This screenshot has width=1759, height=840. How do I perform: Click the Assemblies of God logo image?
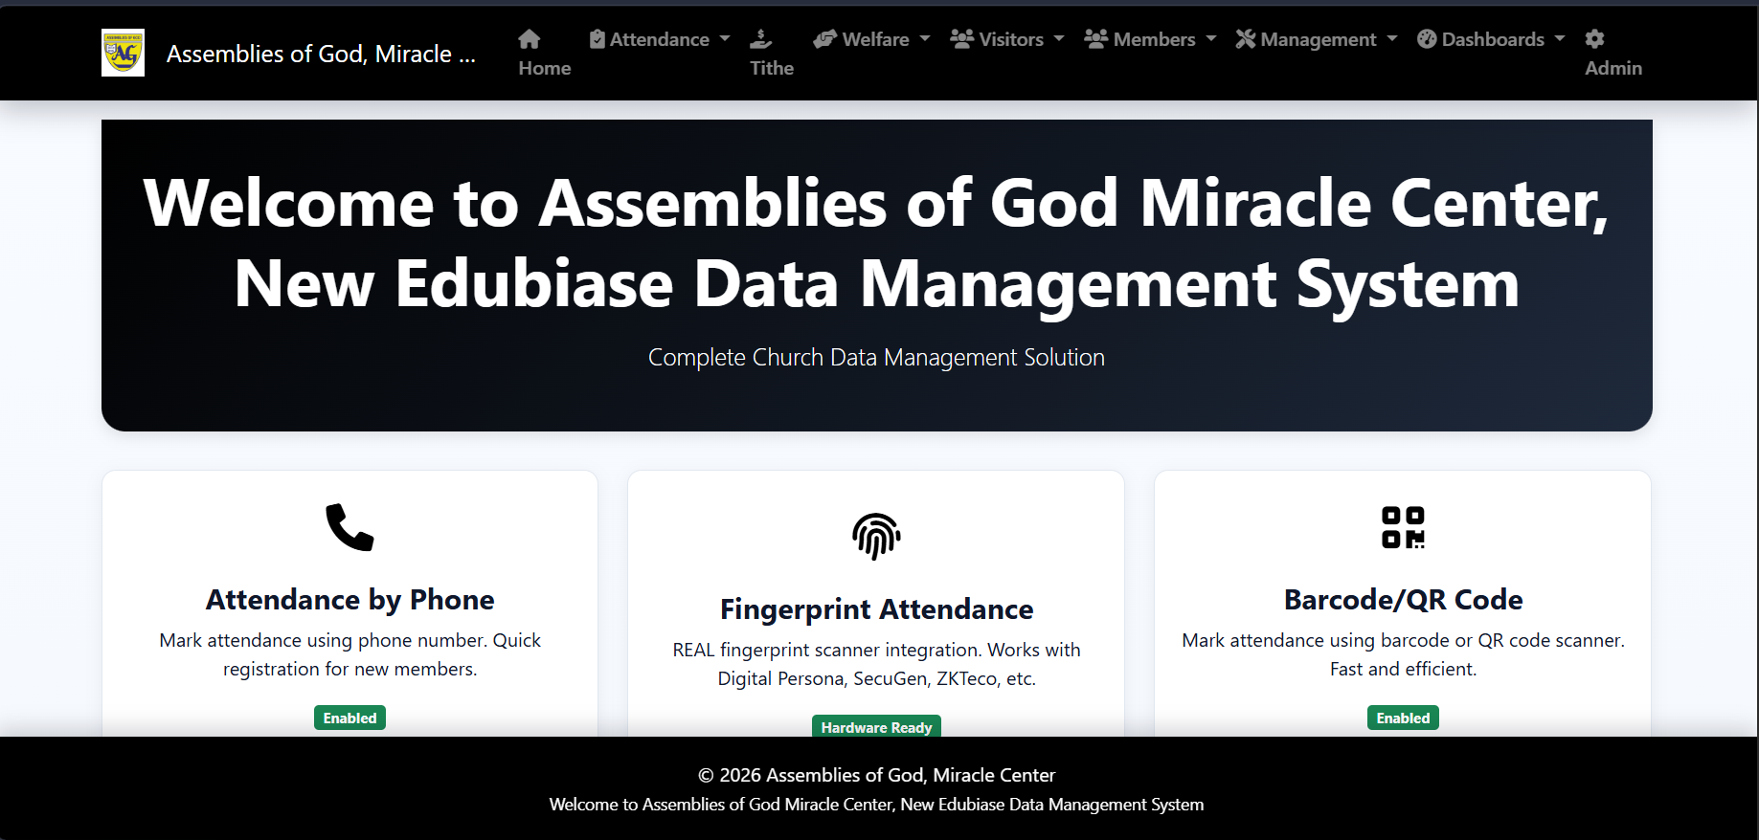click(x=123, y=53)
